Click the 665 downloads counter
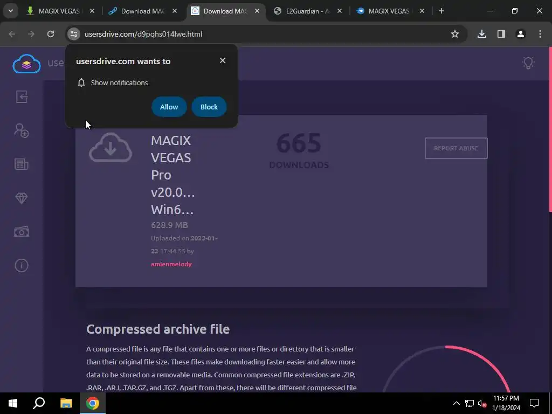The height and width of the screenshot is (414, 552). tap(299, 150)
